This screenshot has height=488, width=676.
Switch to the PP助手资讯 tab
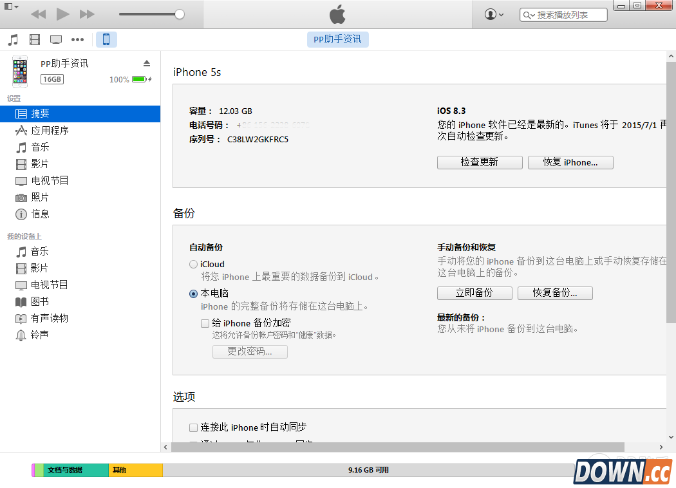[337, 39]
